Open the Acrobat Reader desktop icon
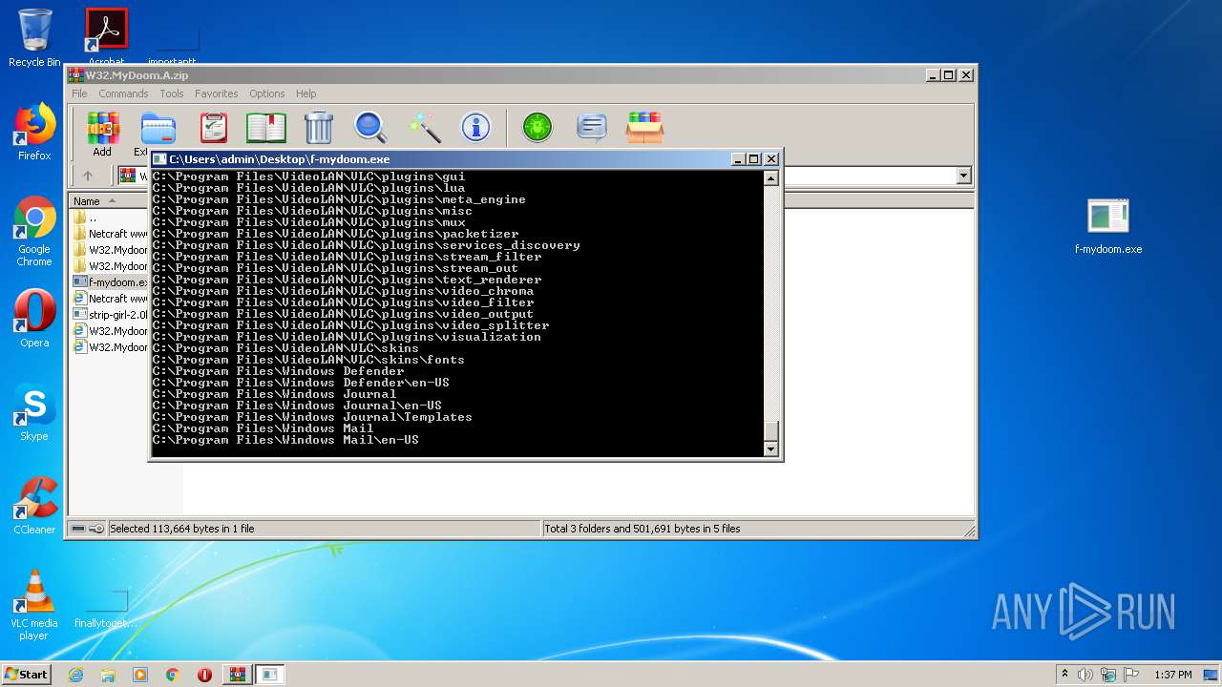 (x=106, y=36)
